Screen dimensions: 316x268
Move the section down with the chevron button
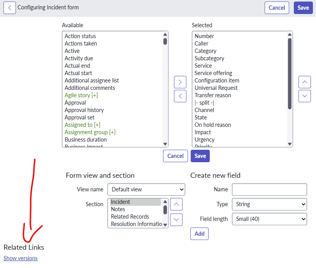(x=176, y=219)
